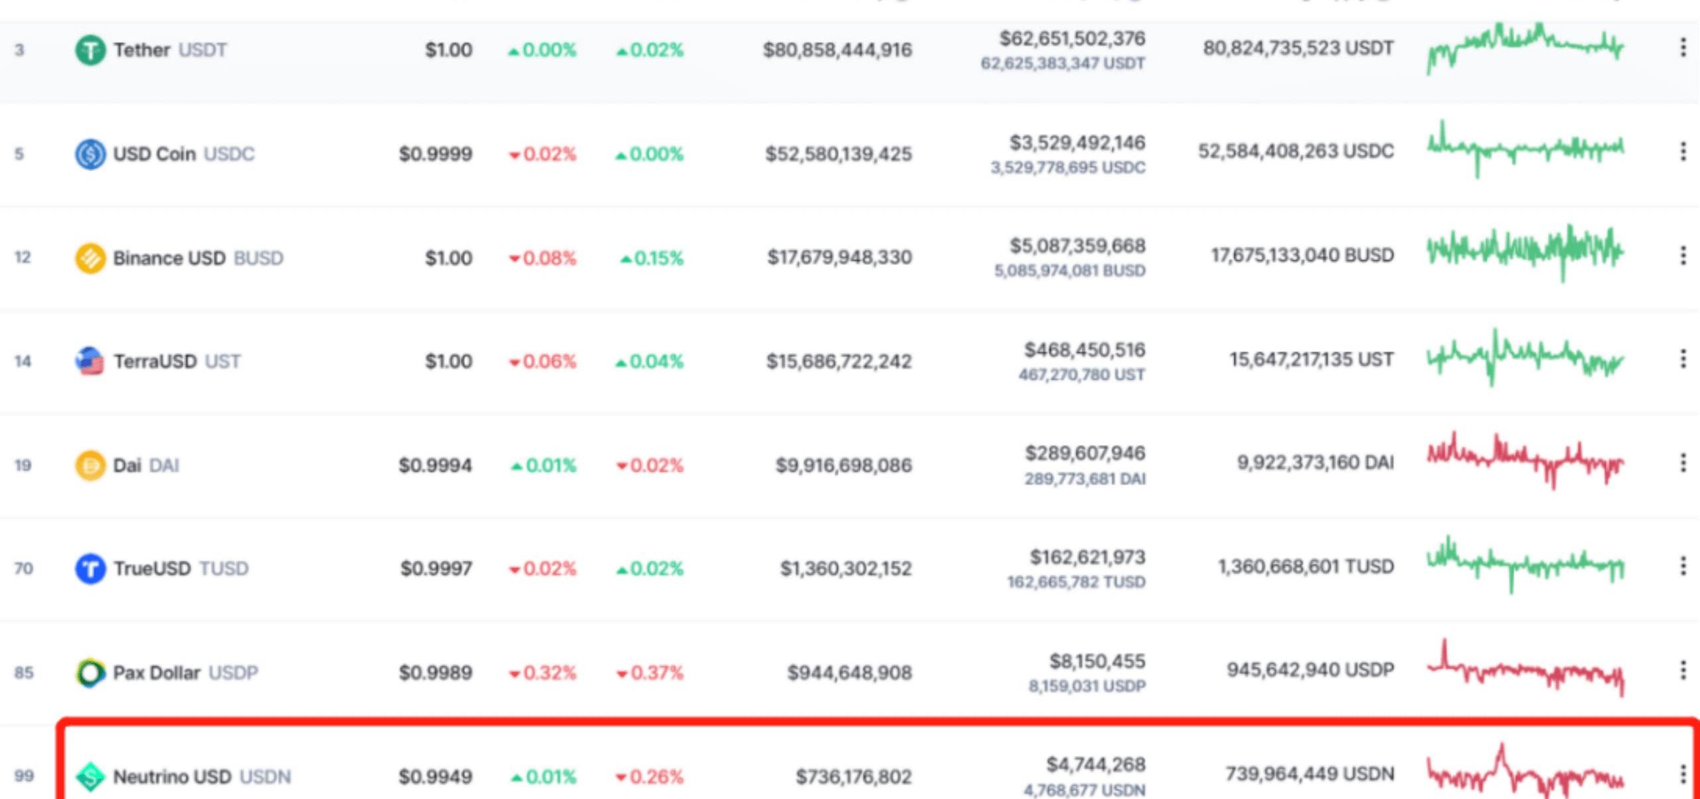Click the USD Coin logo icon

(x=90, y=154)
